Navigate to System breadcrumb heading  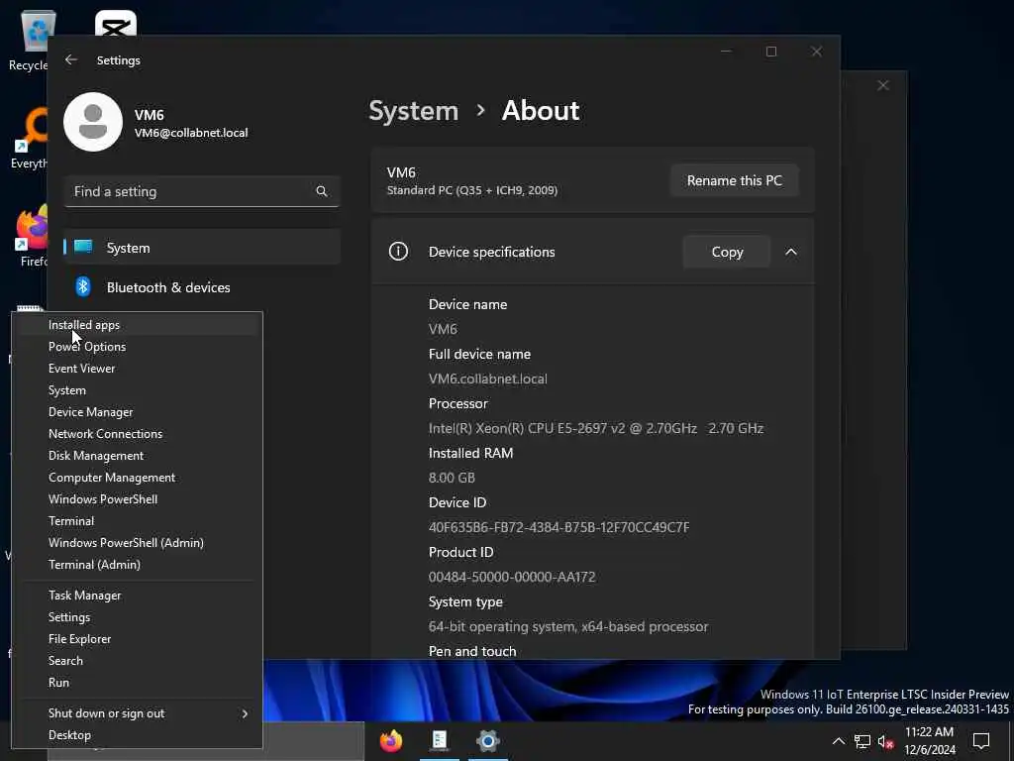click(414, 111)
